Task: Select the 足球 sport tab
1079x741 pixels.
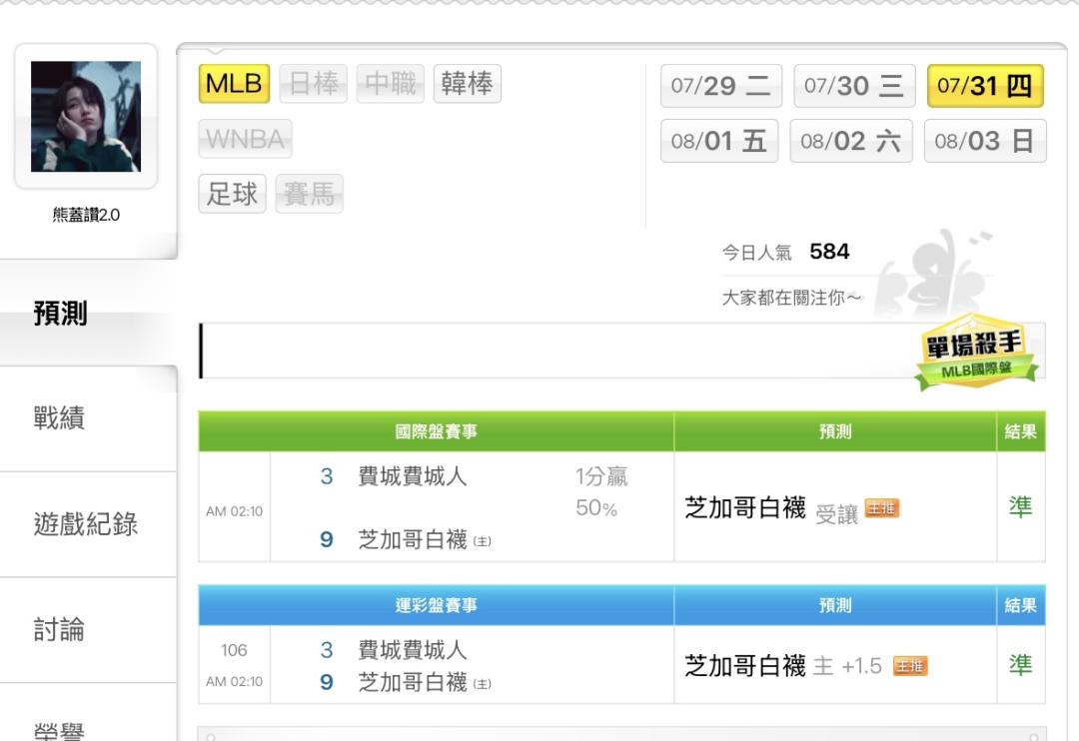Action: [x=232, y=194]
